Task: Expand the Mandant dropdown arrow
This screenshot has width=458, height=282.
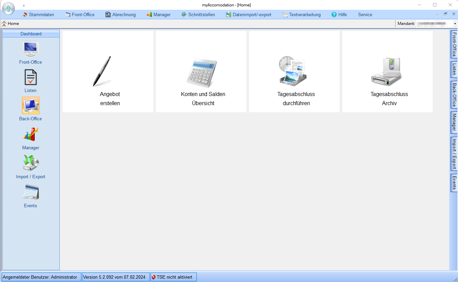Action: pos(455,24)
